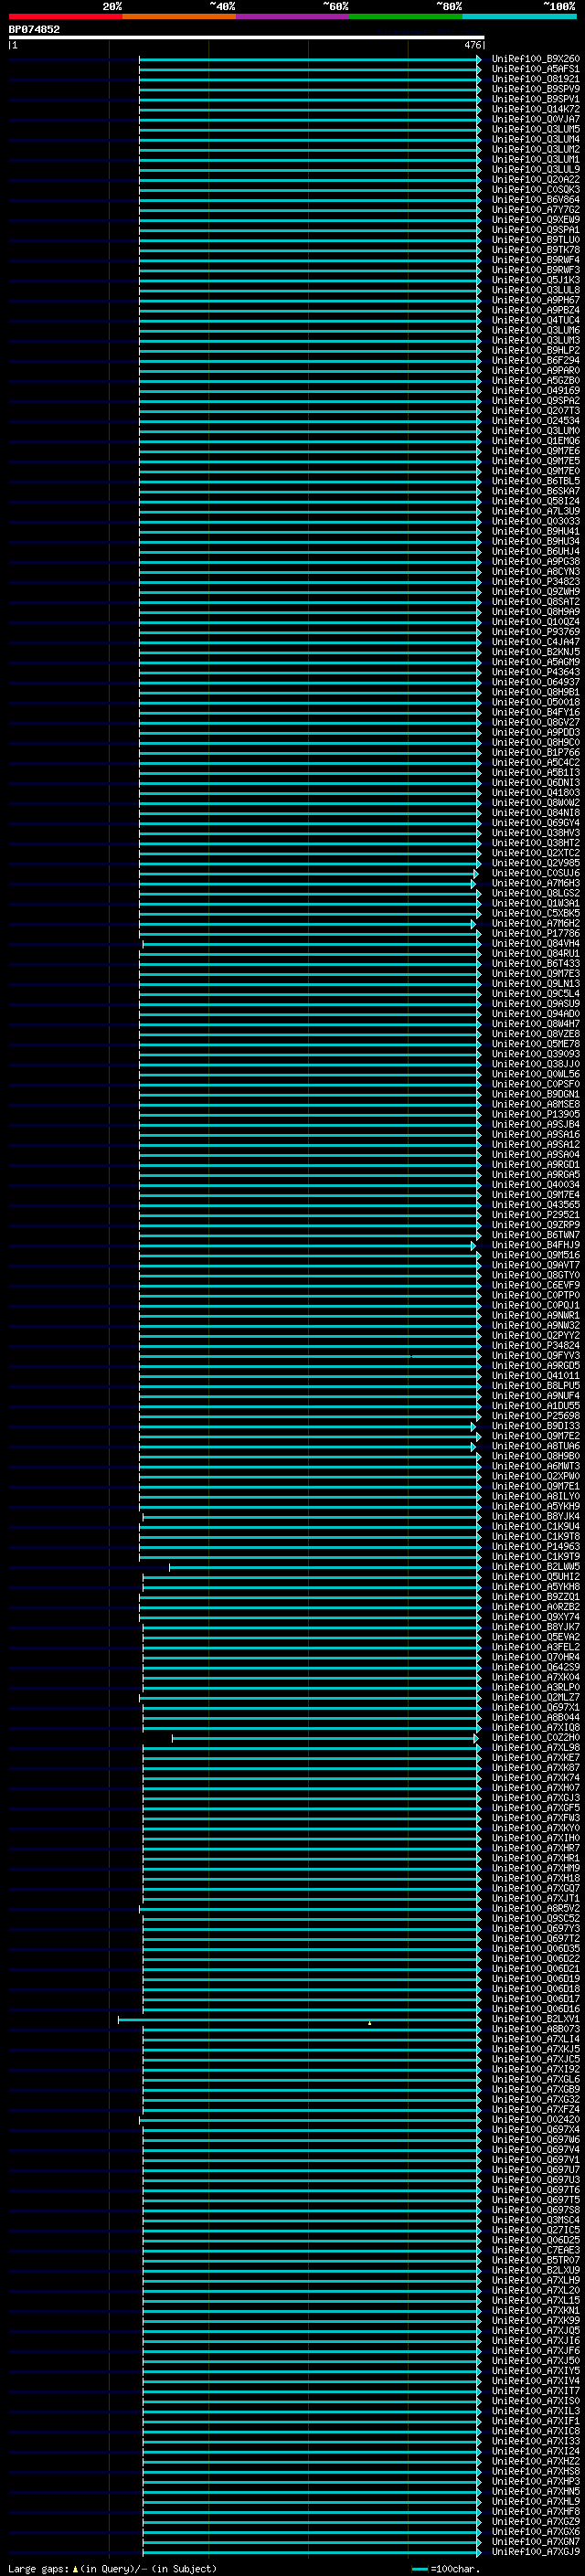Select the UniRef100_P25698 row label
The width and height of the screenshot is (585, 2576).
pyautogui.click(x=535, y=1416)
